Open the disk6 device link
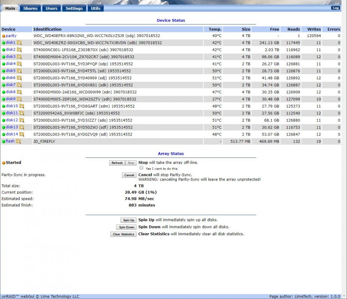This screenshot has height=299, width=347. point(11,78)
